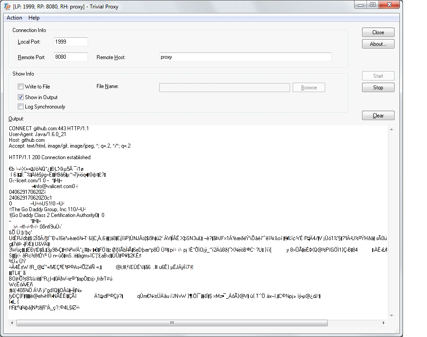Click the 'User-Agent: Java/1.6.0_21' output line
The image size is (427, 337).
tap(37, 134)
